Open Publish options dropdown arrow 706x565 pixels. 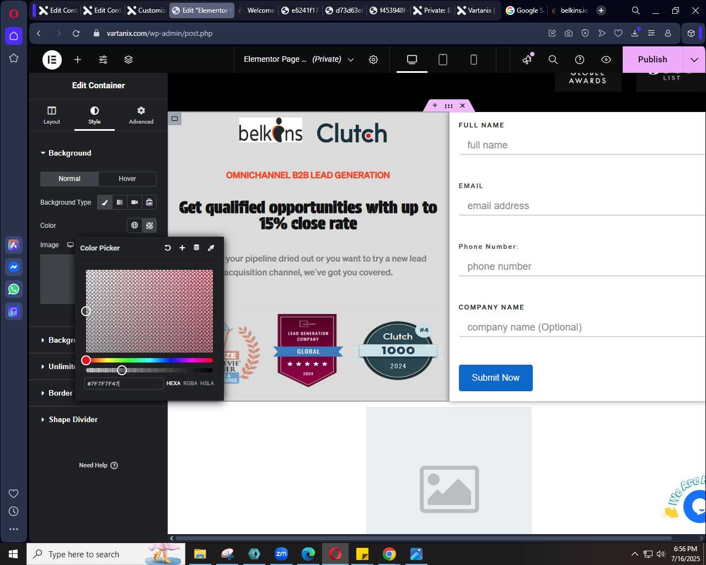click(694, 60)
